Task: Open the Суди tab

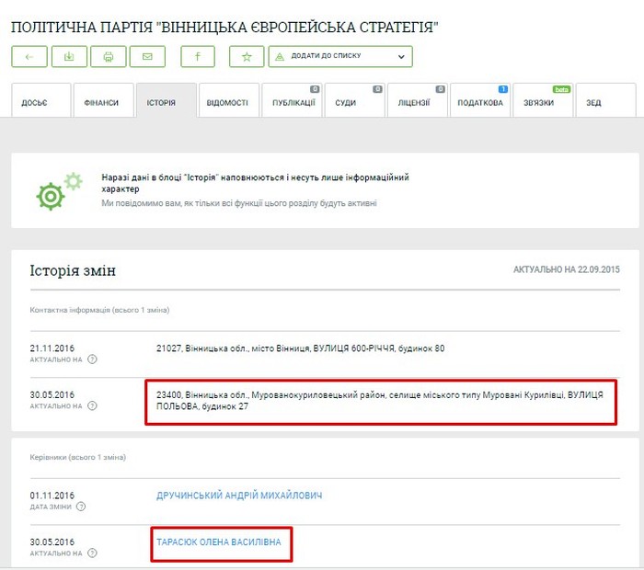Action: click(x=355, y=100)
